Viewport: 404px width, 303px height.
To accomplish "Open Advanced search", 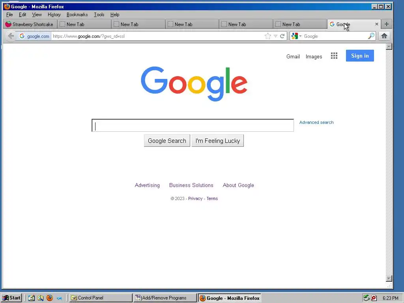I will (316, 122).
